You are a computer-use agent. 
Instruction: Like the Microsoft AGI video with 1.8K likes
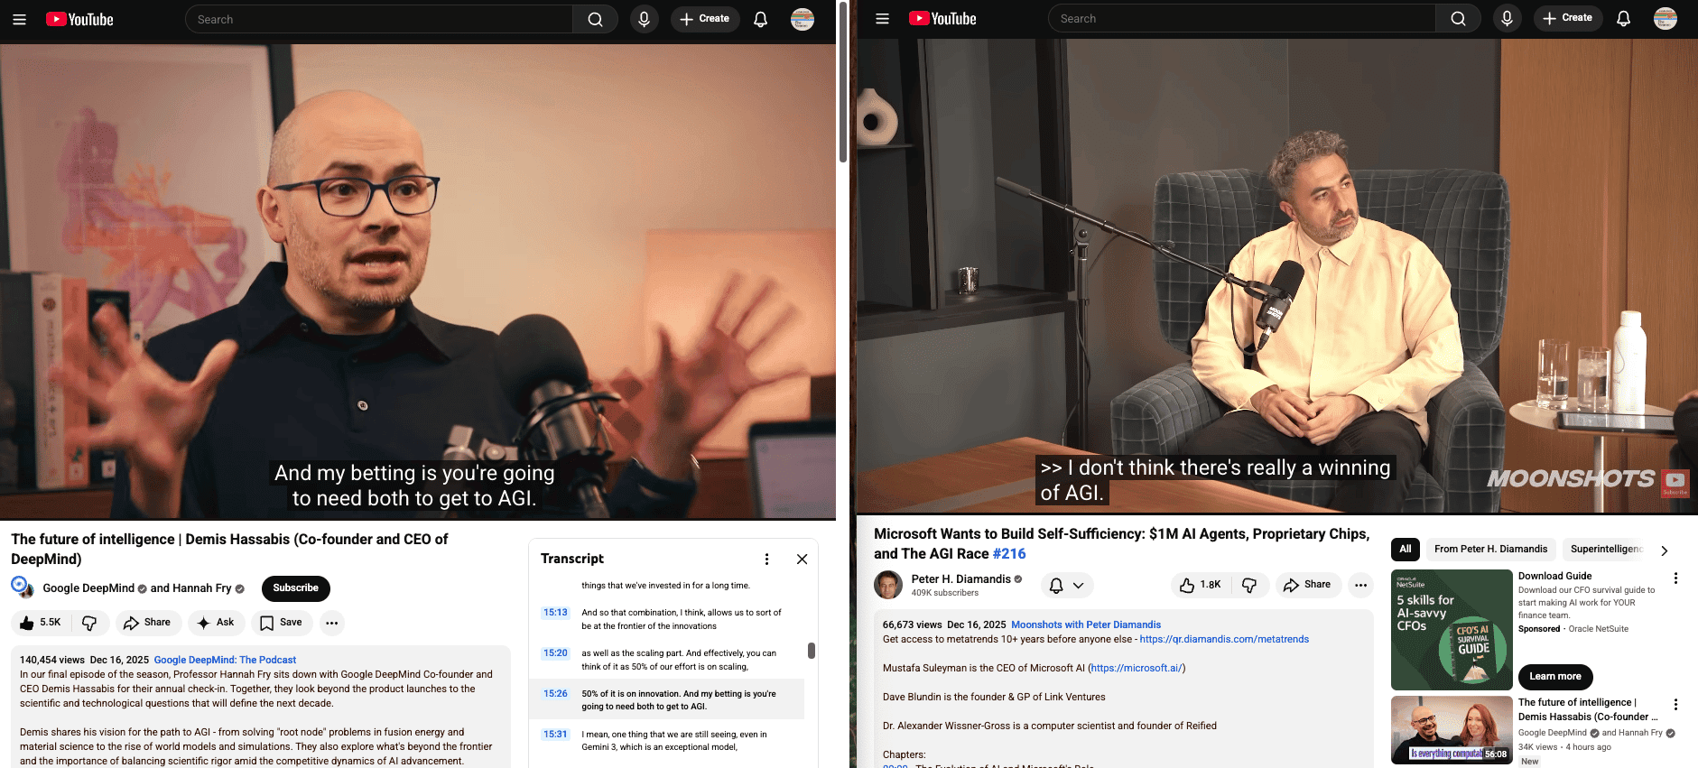coord(1200,585)
